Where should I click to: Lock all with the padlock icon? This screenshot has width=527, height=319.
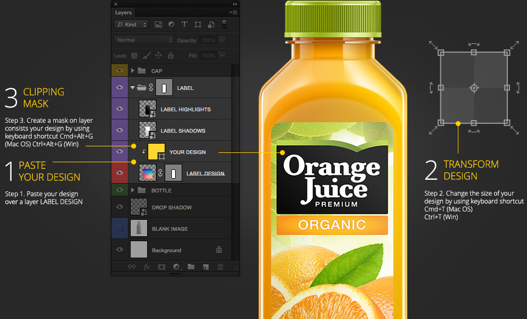click(171, 55)
